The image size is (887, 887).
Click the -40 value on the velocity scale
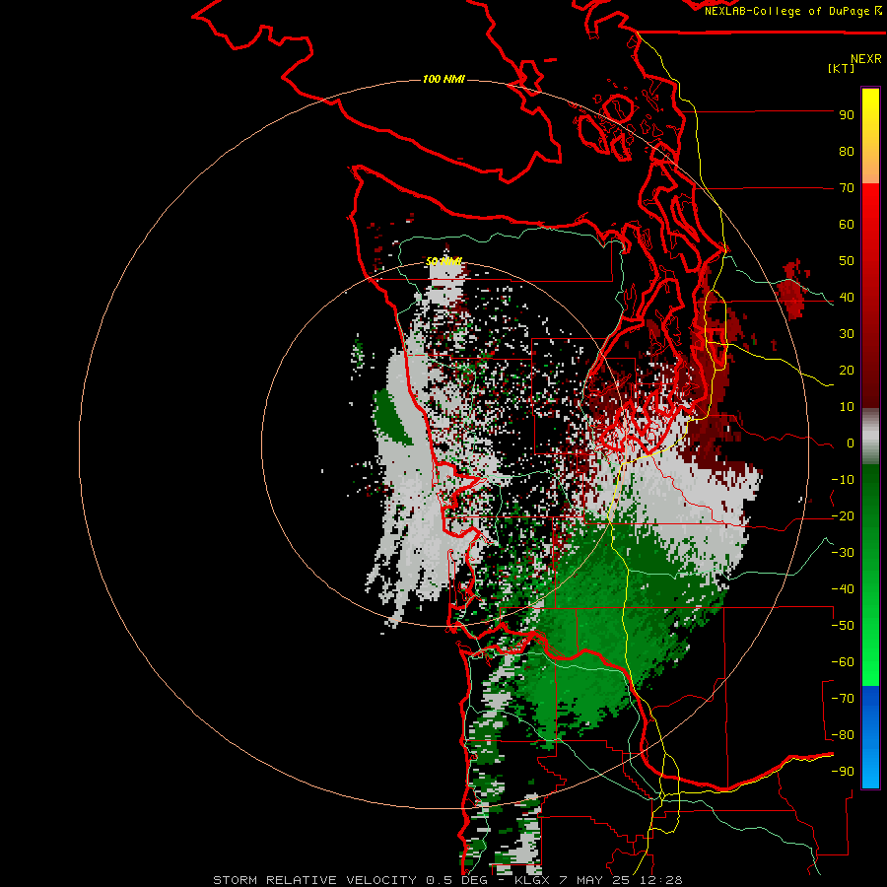point(843,589)
